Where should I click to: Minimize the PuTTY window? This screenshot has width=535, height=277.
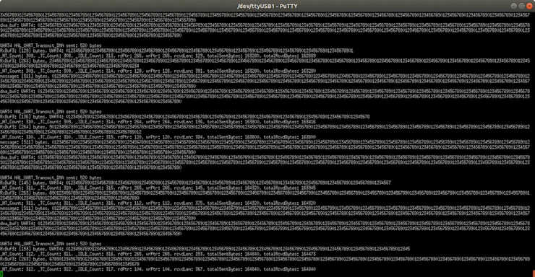(x=514, y=6)
